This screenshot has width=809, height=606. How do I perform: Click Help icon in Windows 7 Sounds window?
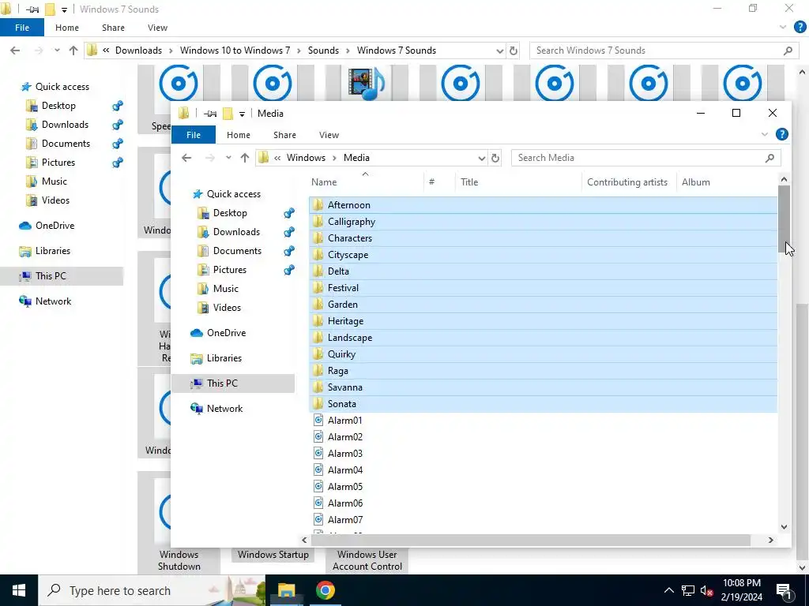click(x=800, y=28)
